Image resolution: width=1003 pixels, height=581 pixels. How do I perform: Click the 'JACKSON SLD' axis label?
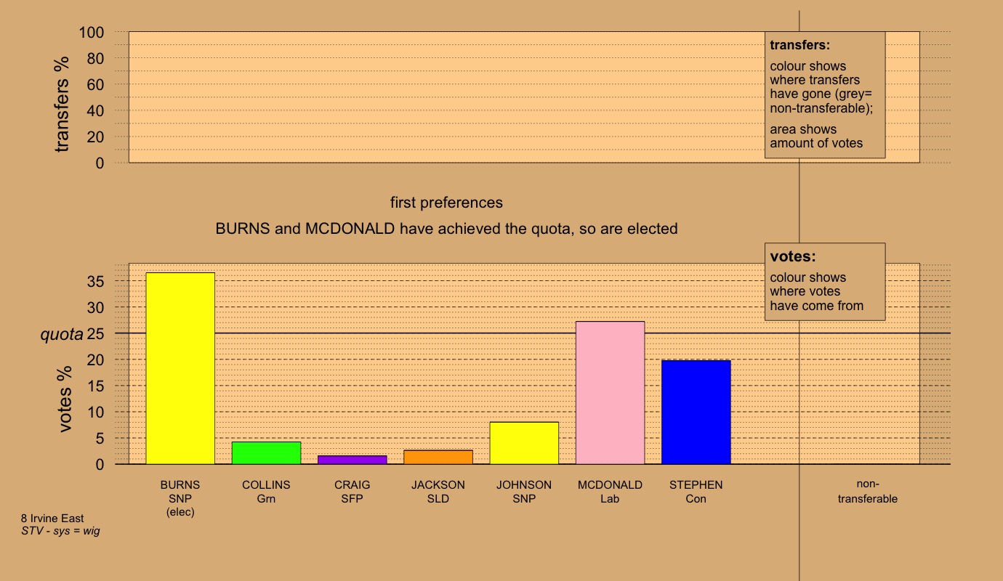(x=438, y=492)
